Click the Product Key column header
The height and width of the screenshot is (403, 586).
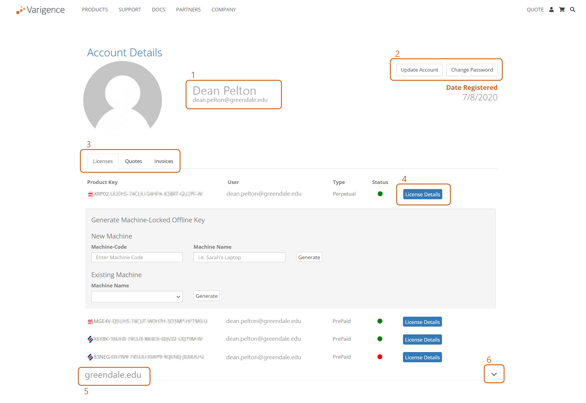(x=102, y=182)
